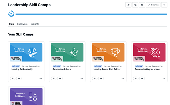Click PATHWAY badge on Leading Authentically card
The width and height of the screenshot is (170, 105).
coord(16,66)
